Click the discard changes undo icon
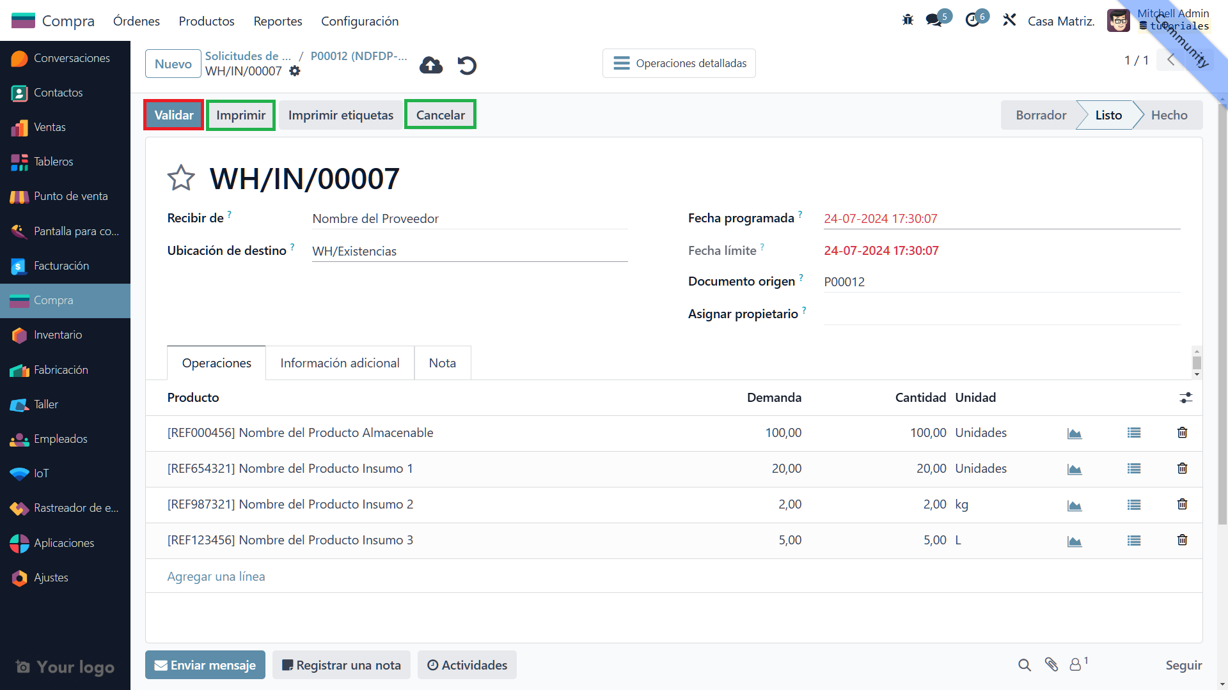The height and width of the screenshot is (690, 1228). [x=467, y=65]
